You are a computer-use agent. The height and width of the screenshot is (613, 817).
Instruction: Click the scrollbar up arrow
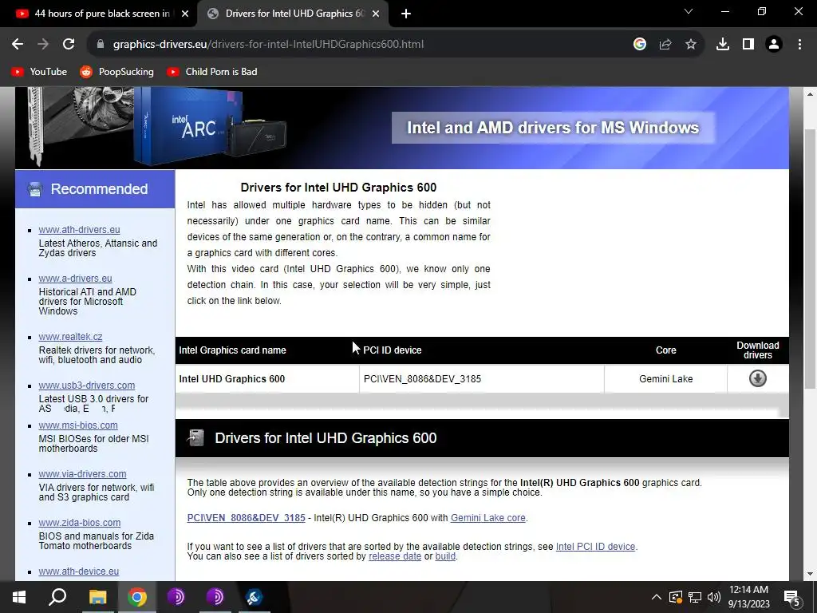point(811,94)
